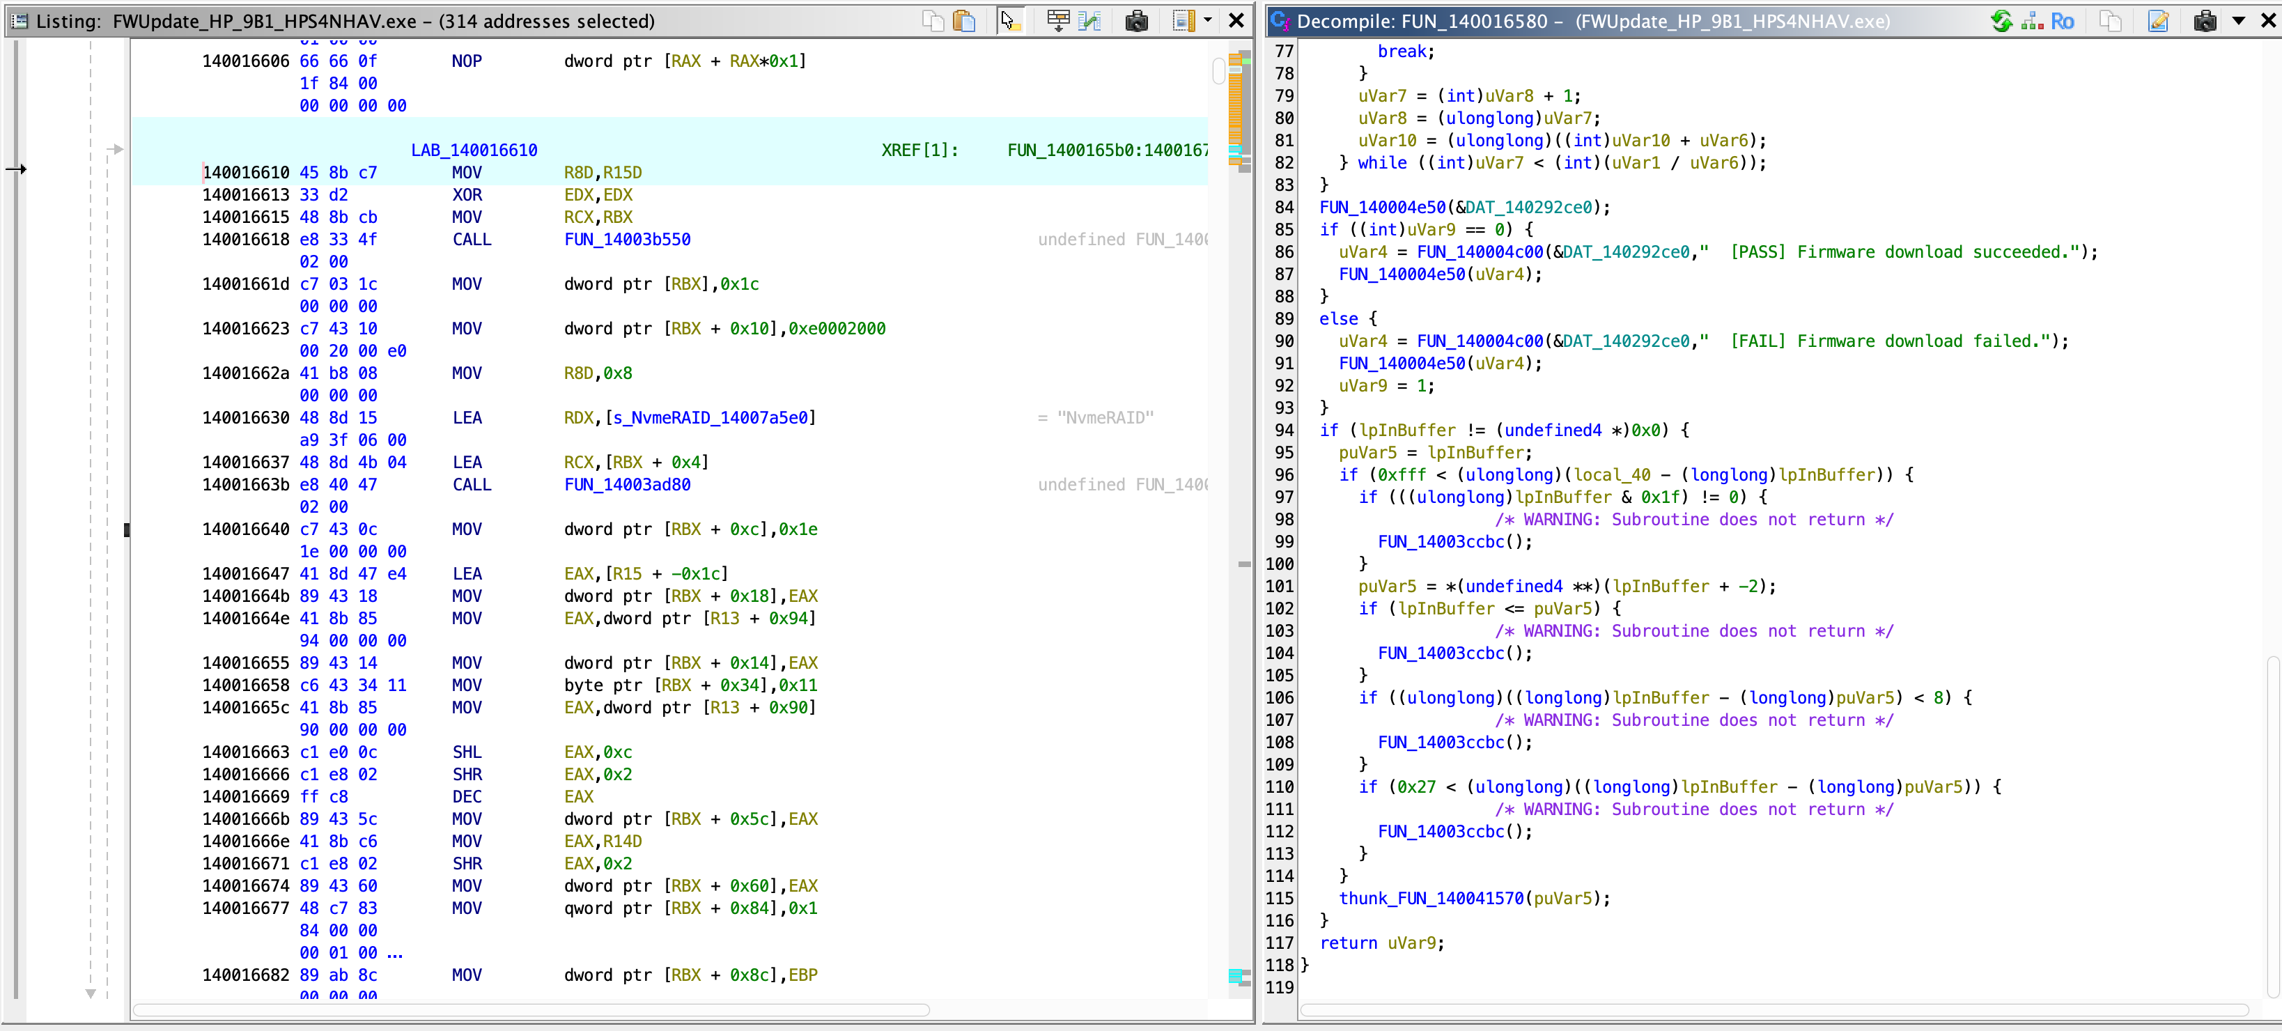
Task: Re-decompile with the green refresh icon
Action: point(2002,20)
